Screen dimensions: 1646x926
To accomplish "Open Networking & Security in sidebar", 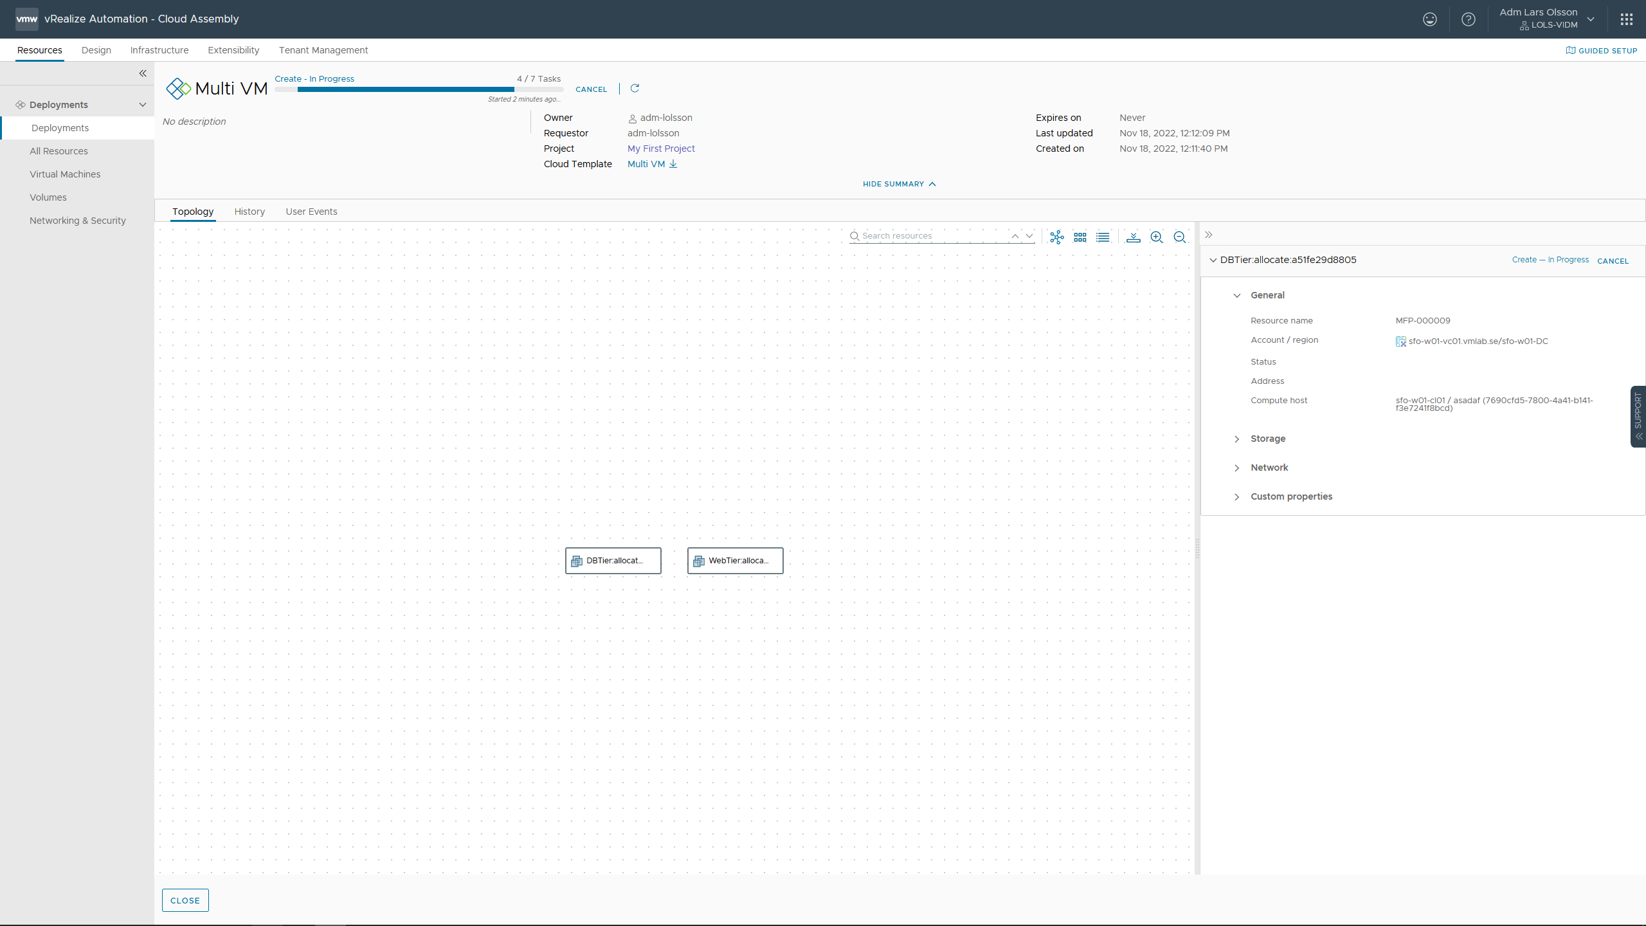I will (x=78, y=221).
